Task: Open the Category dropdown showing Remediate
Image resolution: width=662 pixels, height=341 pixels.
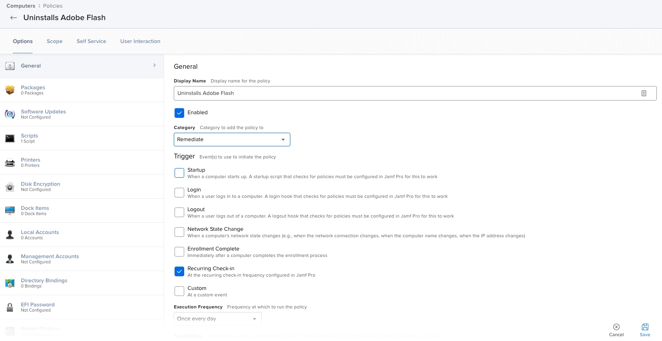Action: 232,140
